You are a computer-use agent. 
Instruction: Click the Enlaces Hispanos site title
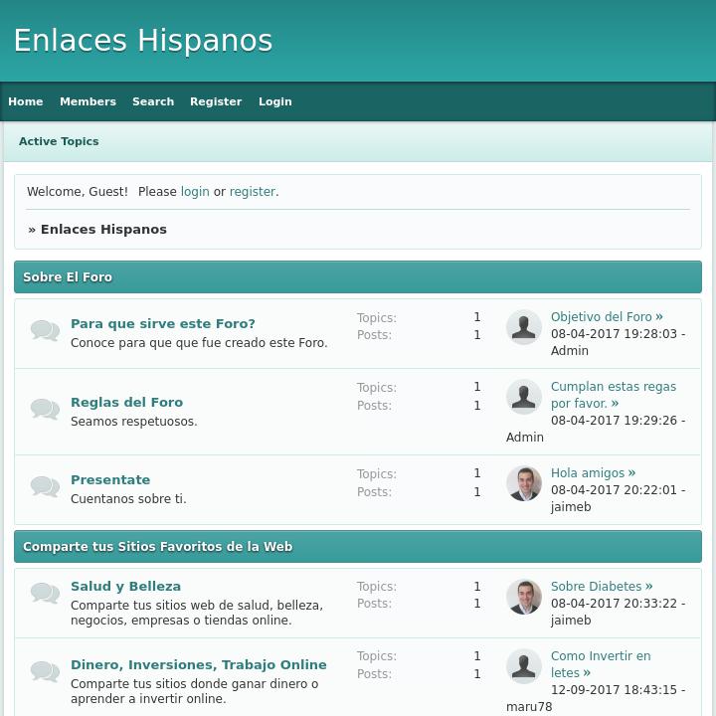[143, 41]
